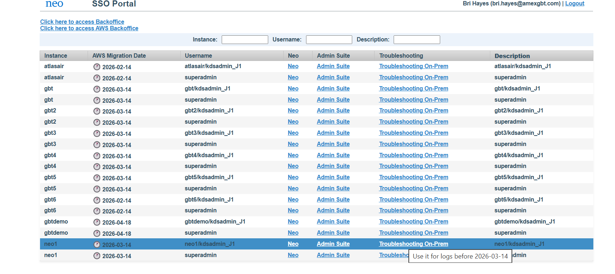Select date 2026-04-18 in gbtdemo/kdsadmin_J1 row
615x274 pixels.
coord(117,222)
